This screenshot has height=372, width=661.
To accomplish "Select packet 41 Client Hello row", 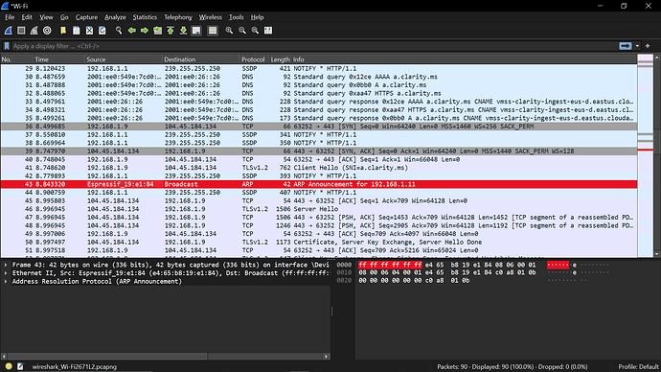I will (x=319, y=168).
